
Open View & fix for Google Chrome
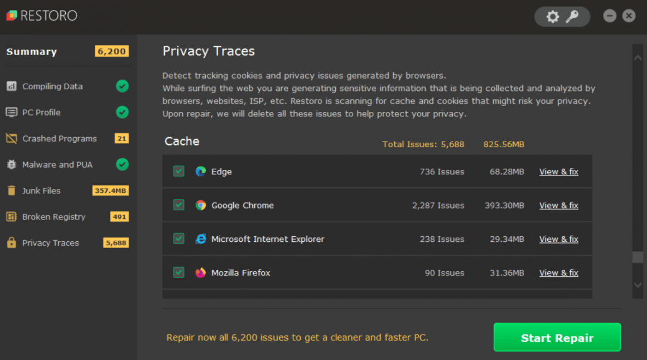click(x=558, y=205)
